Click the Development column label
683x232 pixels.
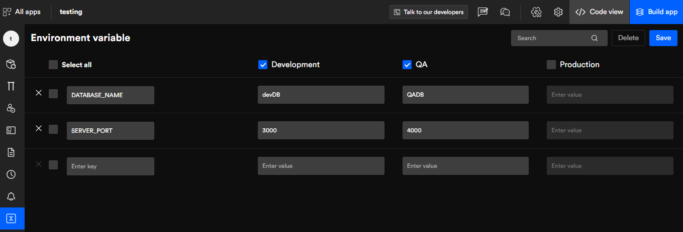pyautogui.click(x=296, y=65)
